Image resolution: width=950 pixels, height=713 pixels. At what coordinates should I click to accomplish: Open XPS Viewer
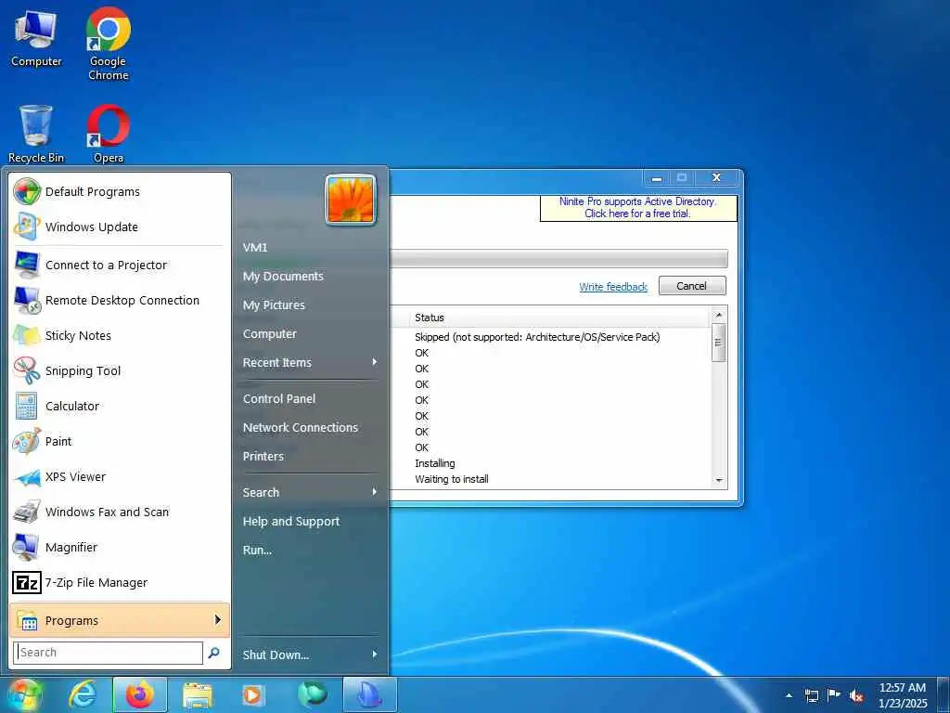click(x=120, y=476)
